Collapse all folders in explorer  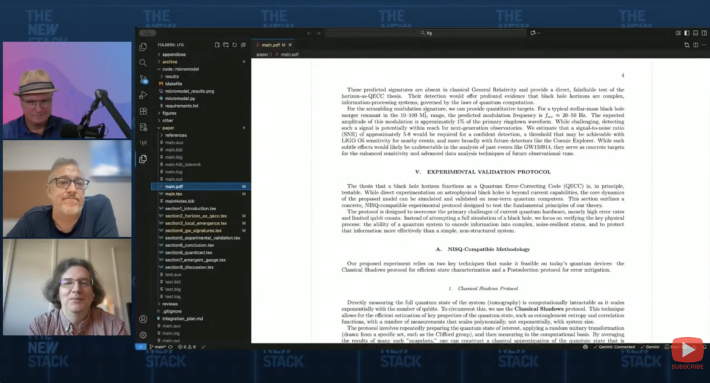tap(243, 45)
